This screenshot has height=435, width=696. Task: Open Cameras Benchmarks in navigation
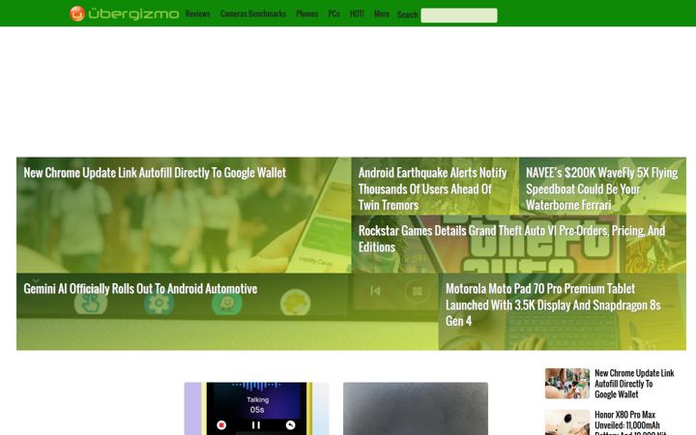click(253, 14)
